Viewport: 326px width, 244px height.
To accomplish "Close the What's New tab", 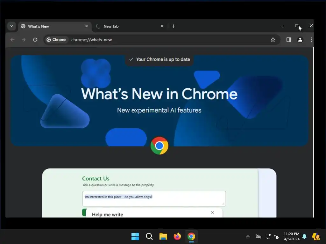I will point(87,26).
